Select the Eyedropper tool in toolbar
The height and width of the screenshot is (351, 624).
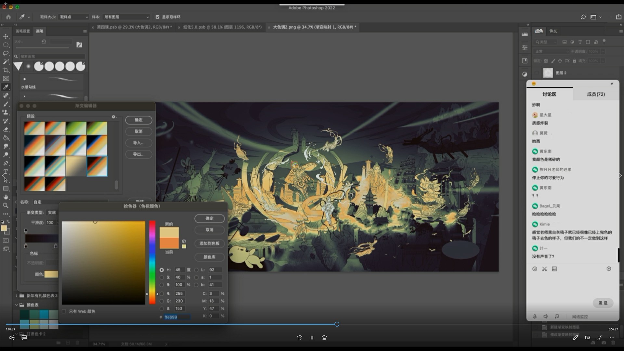point(6,87)
